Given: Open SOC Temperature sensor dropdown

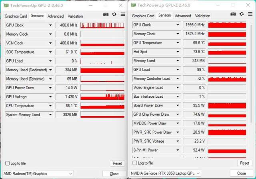Looking at the screenshot, I should (x=50, y=52).
